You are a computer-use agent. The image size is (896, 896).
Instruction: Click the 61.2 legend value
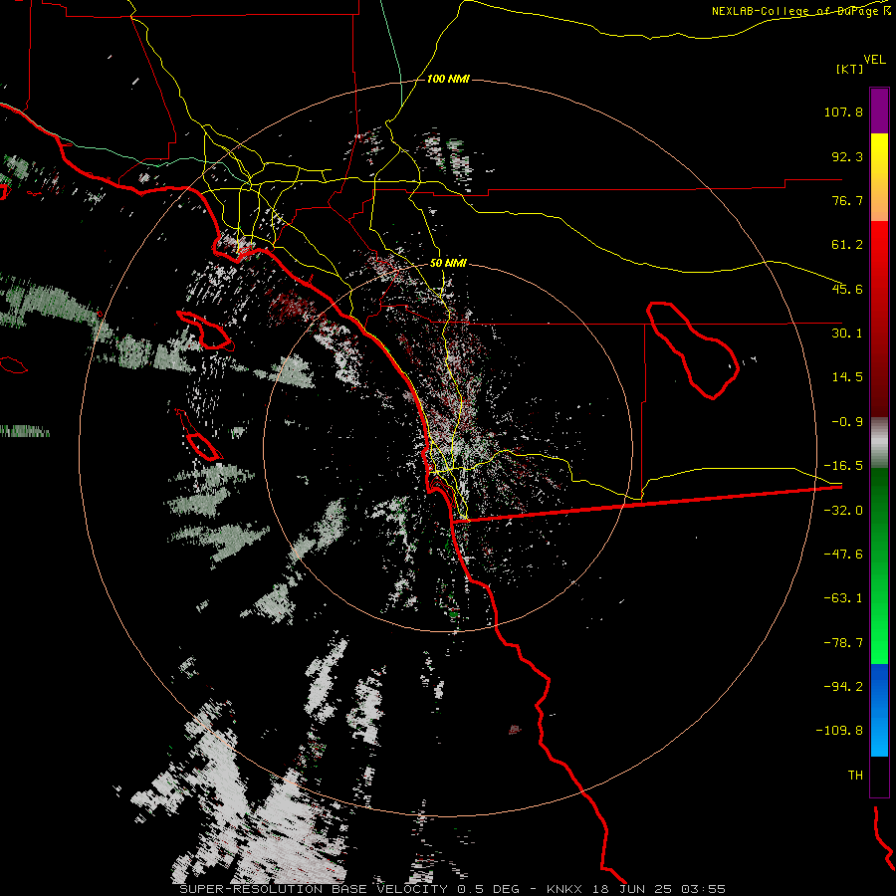pos(847,245)
